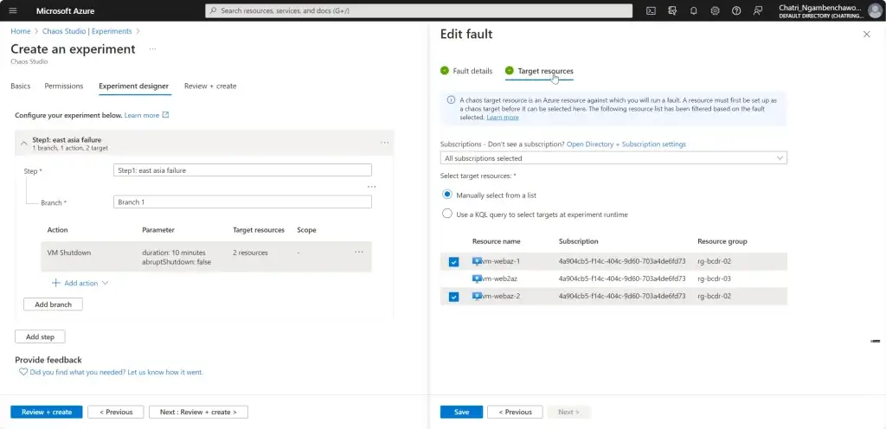Click Chaos Studio | Experiments breadcrumb

coord(87,32)
